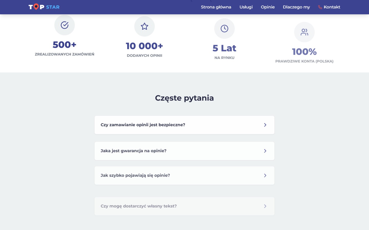Click the users icon above 100%
The height and width of the screenshot is (230, 369).
[304, 32]
